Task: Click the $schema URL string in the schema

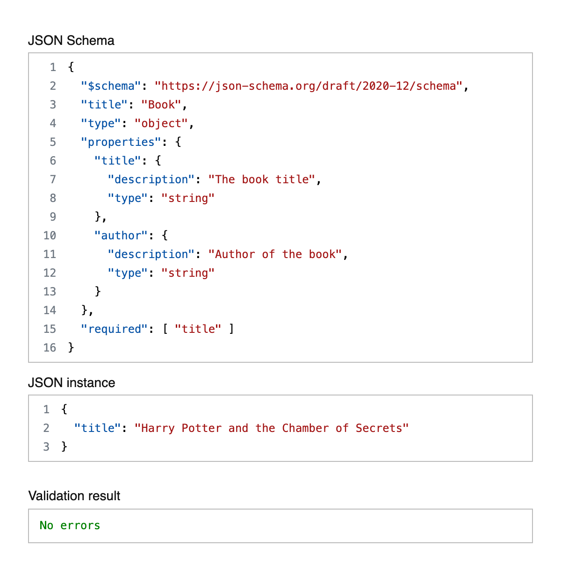Action: tap(308, 86)
